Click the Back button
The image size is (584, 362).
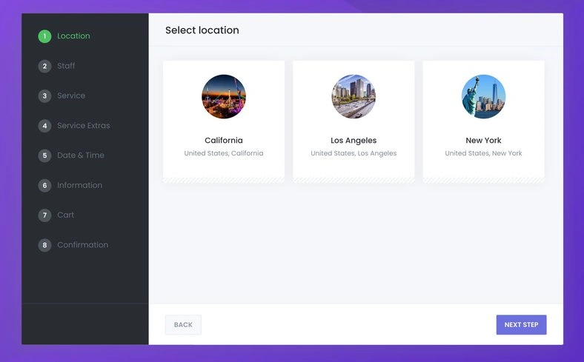[183, 325]
